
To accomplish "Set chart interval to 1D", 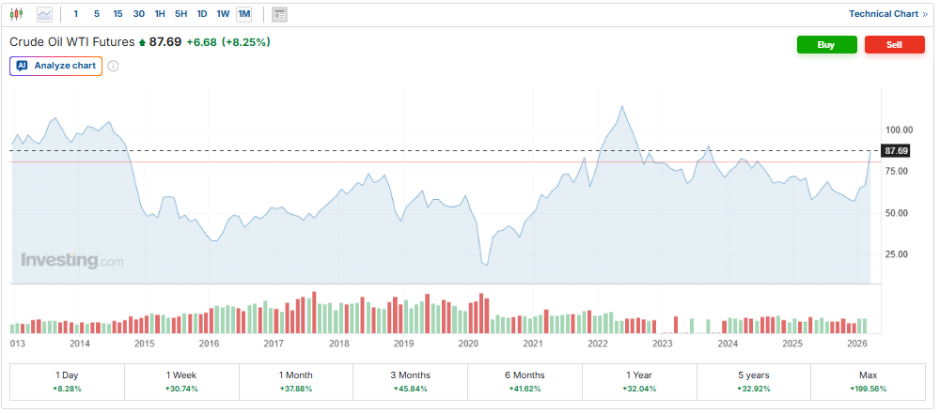I will 202,14.
